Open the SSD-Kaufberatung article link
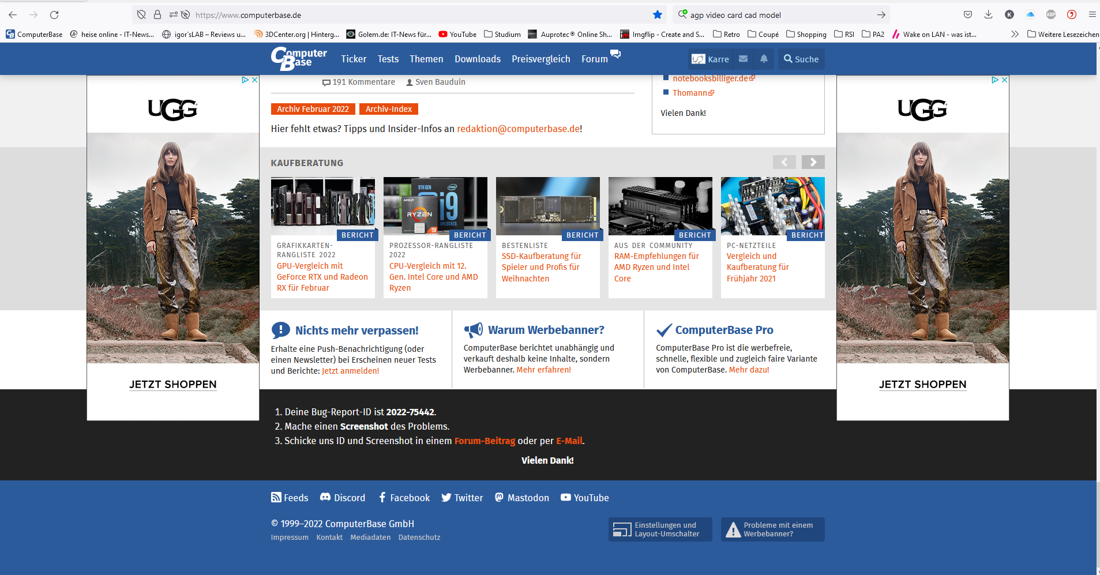Screen dimensions: 1100x575 (x=541, y=267)
